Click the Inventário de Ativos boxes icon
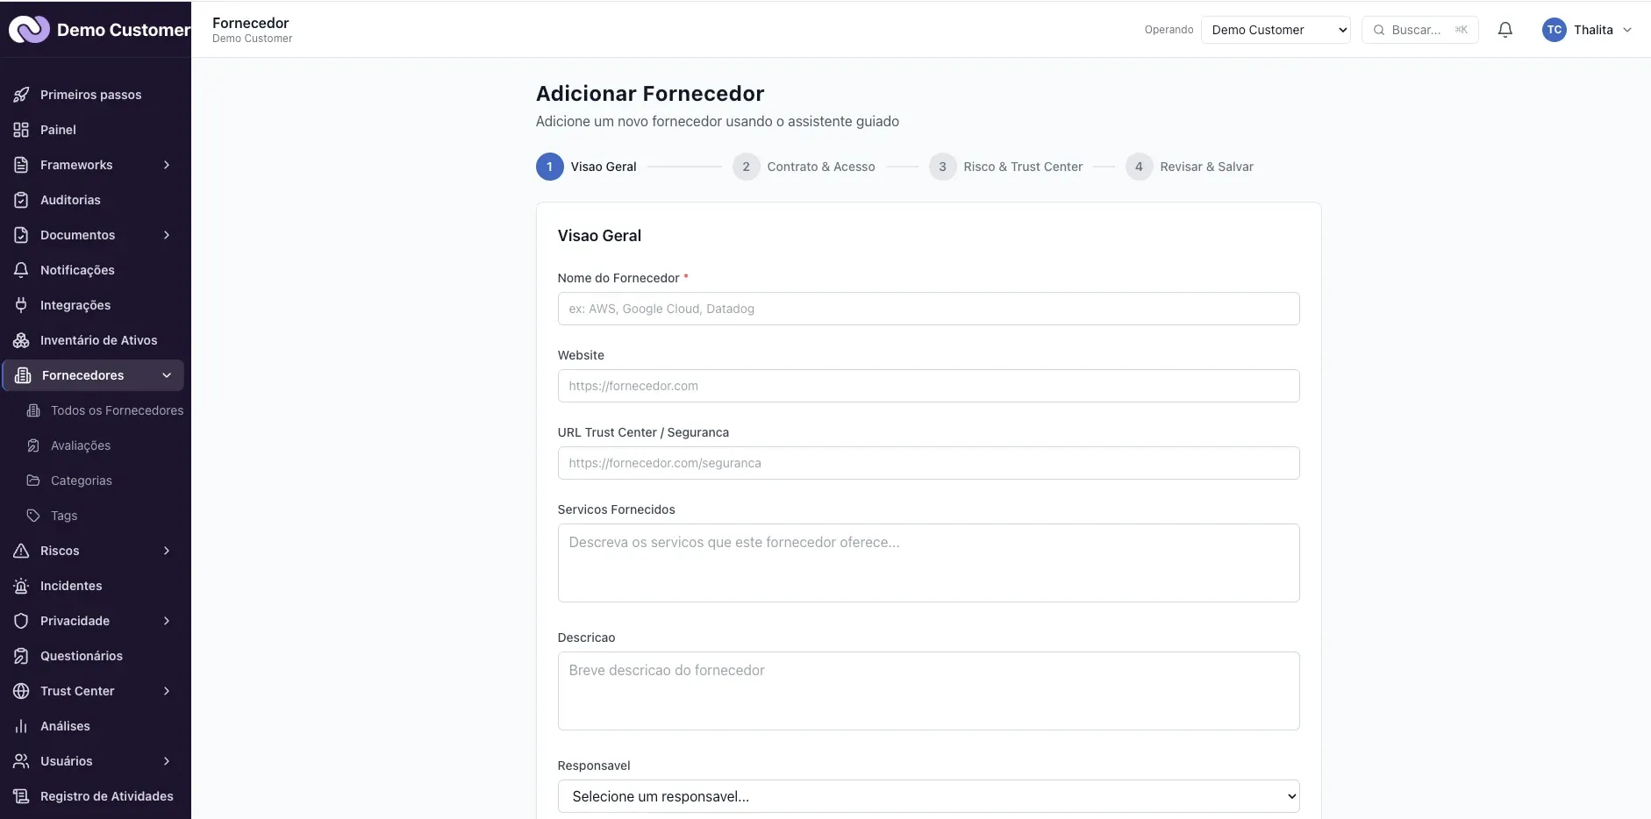 click(21, 340)
